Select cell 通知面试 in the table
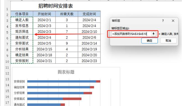The height and width of the screenshot is (106, 186). tap(22, 37)
